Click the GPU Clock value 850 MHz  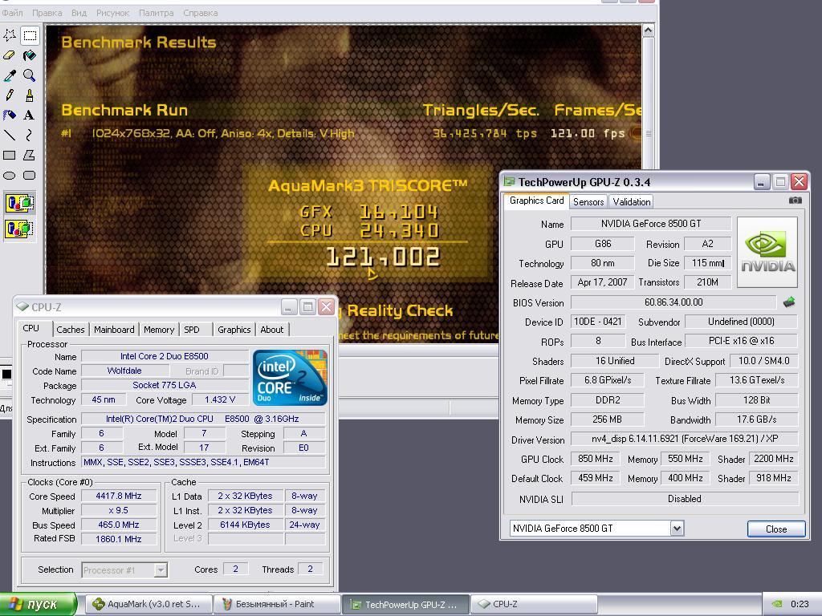point(595,459)
